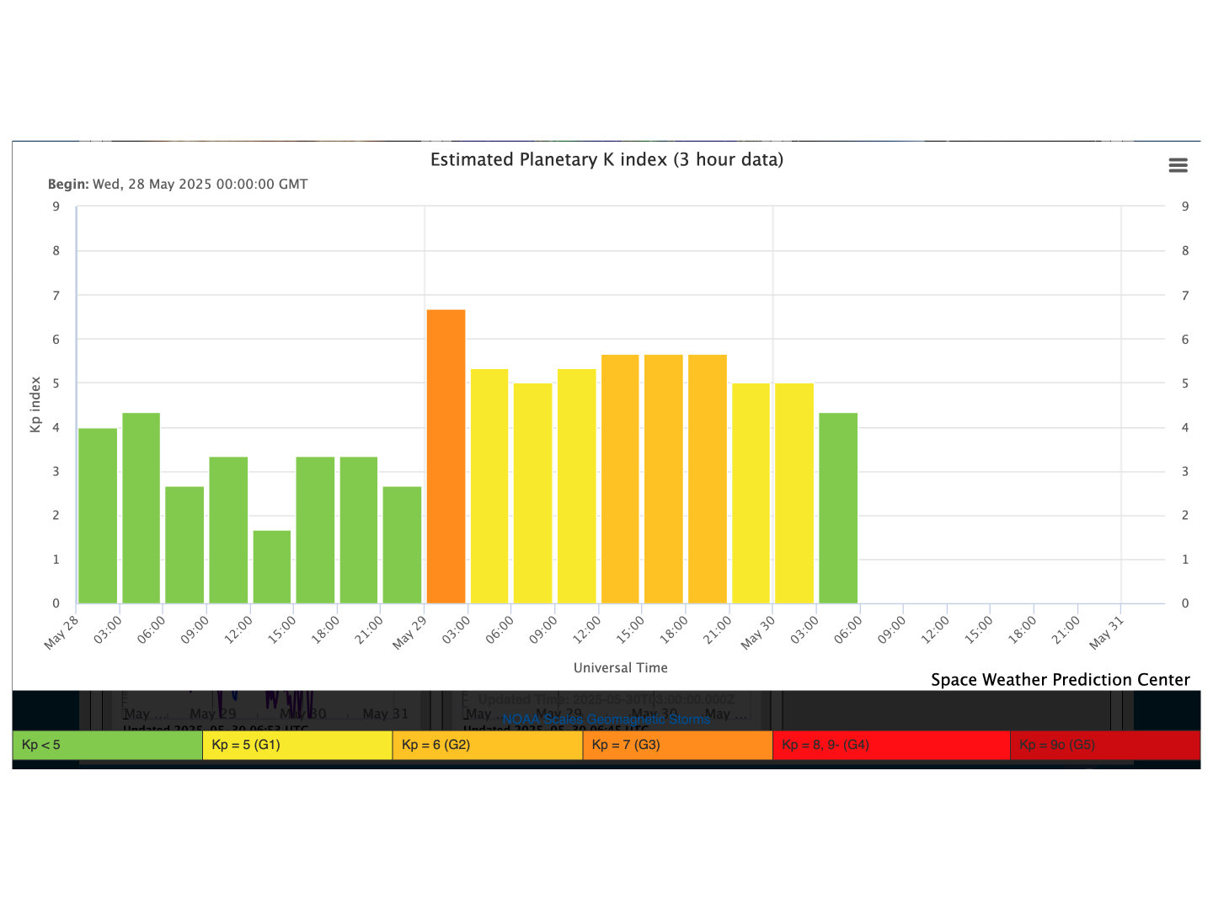
Task: Click the 'May 30' x-axis date label
Action: [757, 633]
